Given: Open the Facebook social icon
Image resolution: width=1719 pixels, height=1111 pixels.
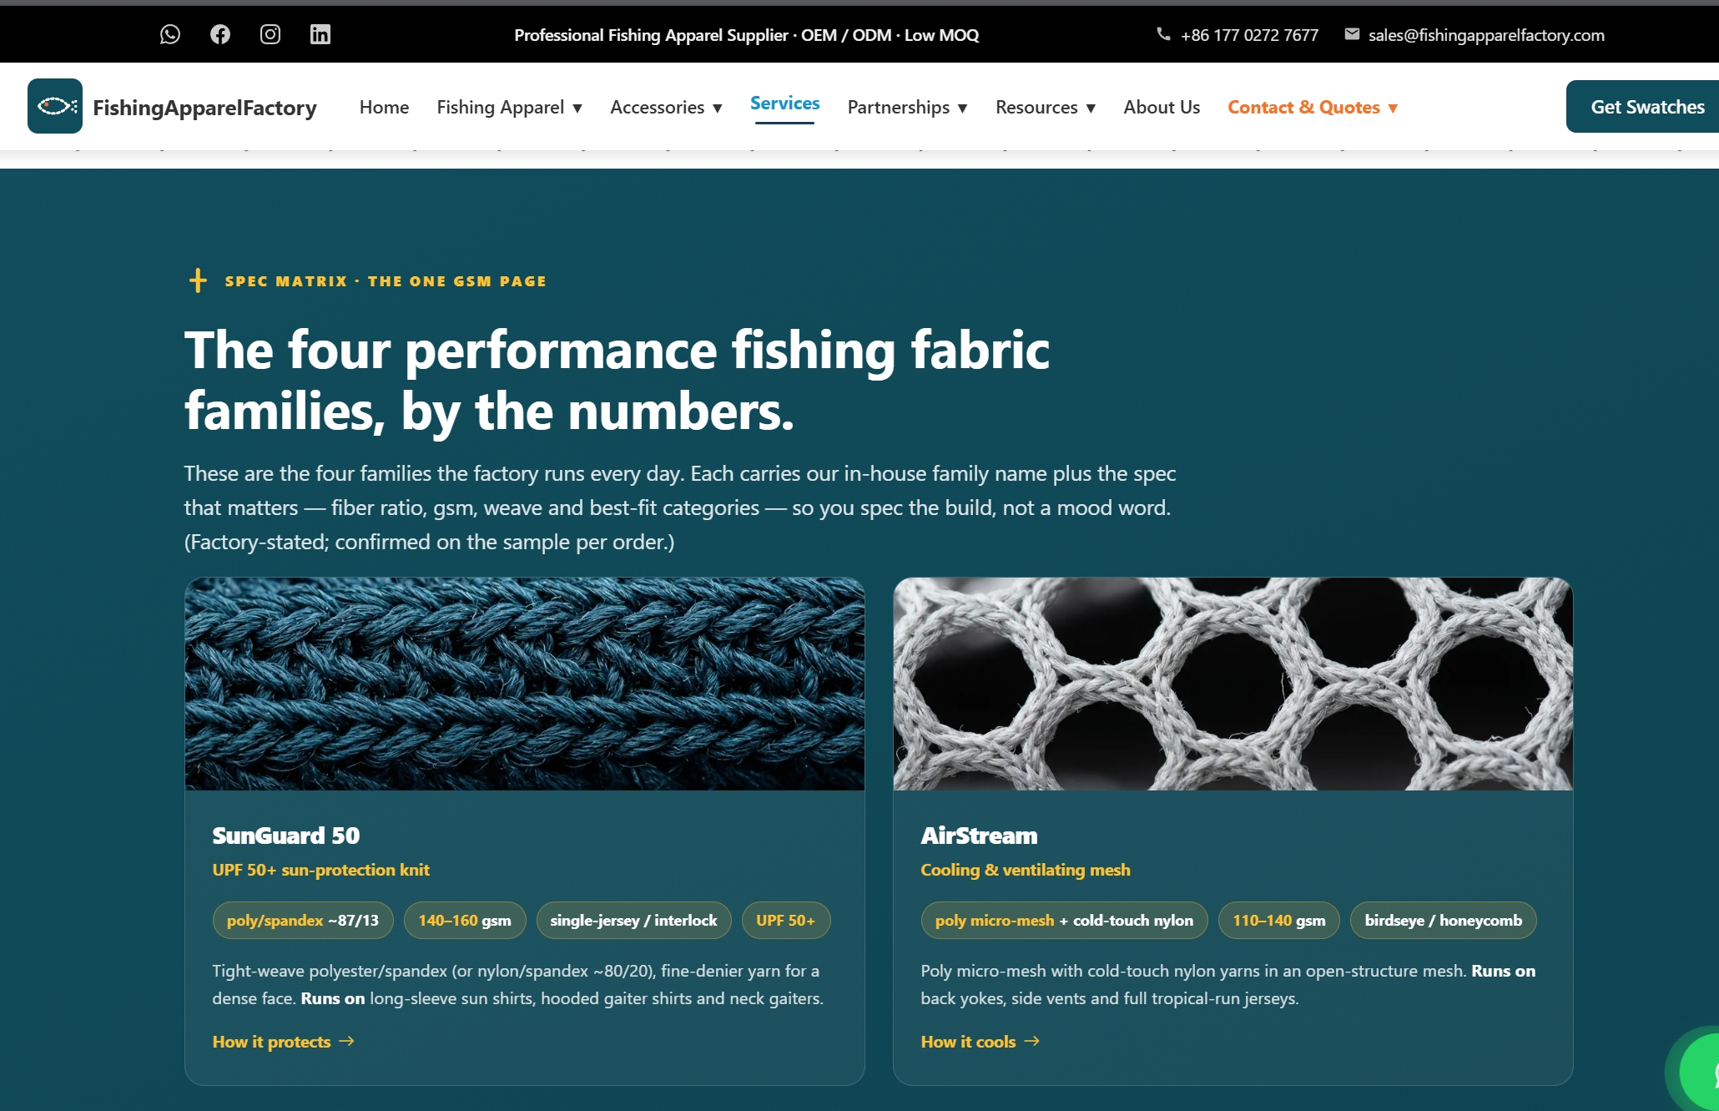Looking at the screenshot, I should [x=220, y=34].
